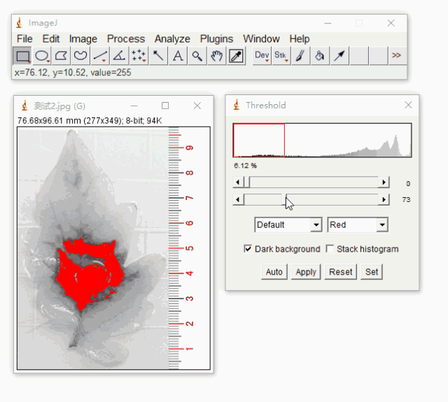Select the Angle tool
Screen dimensions: 448x402
120,56
